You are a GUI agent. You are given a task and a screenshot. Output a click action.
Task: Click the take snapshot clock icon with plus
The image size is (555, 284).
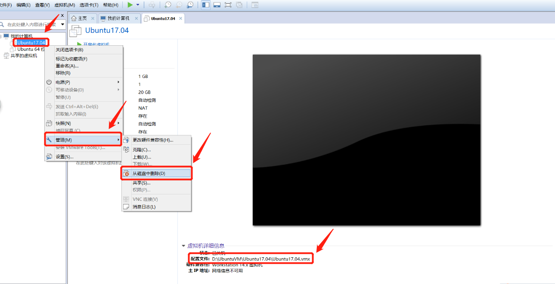pos(168,5)
